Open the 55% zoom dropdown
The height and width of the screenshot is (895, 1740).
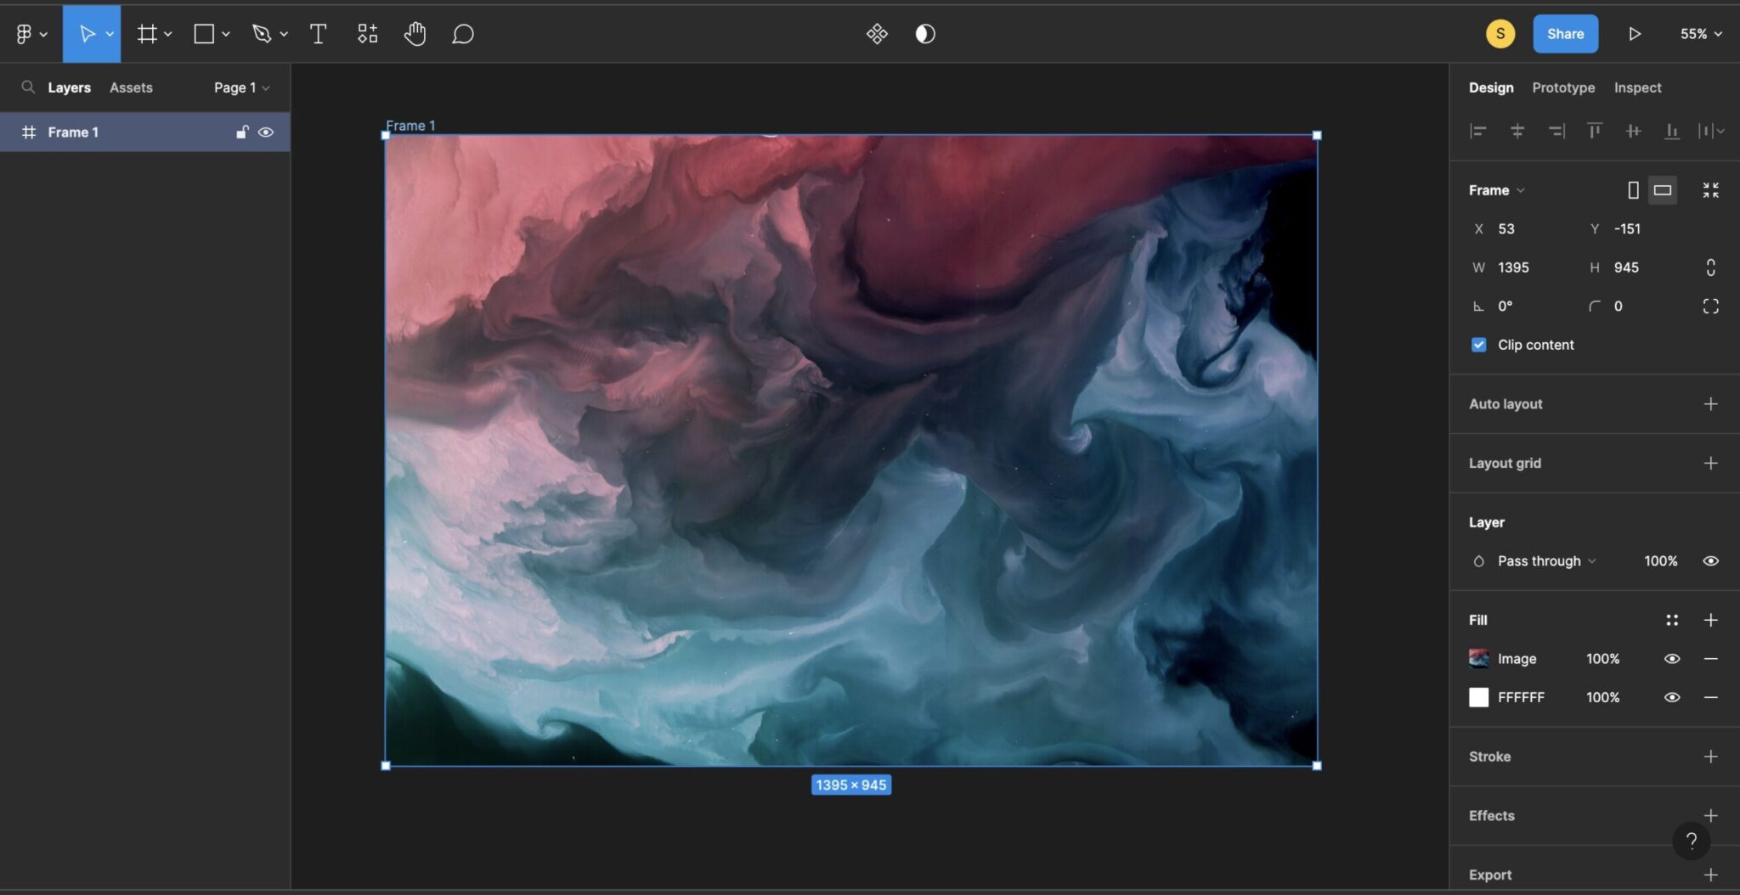tap(1700, 34)
